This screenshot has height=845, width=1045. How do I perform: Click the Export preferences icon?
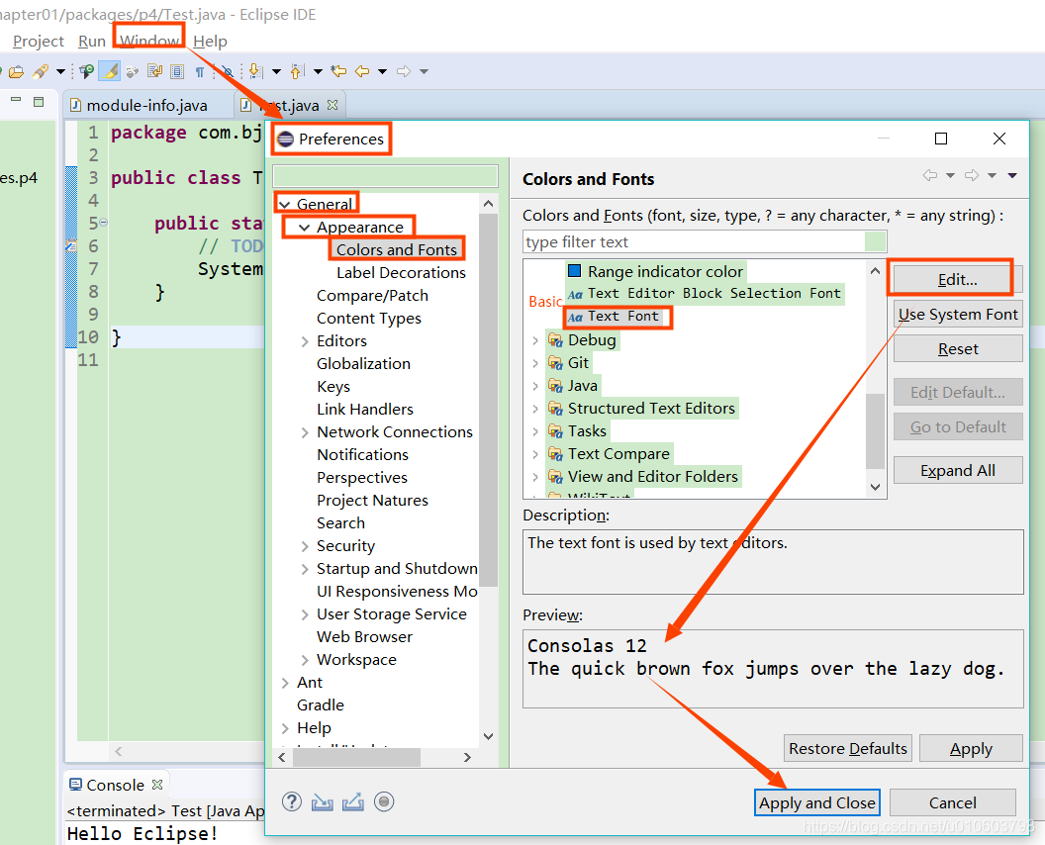(x=353, y=801)
